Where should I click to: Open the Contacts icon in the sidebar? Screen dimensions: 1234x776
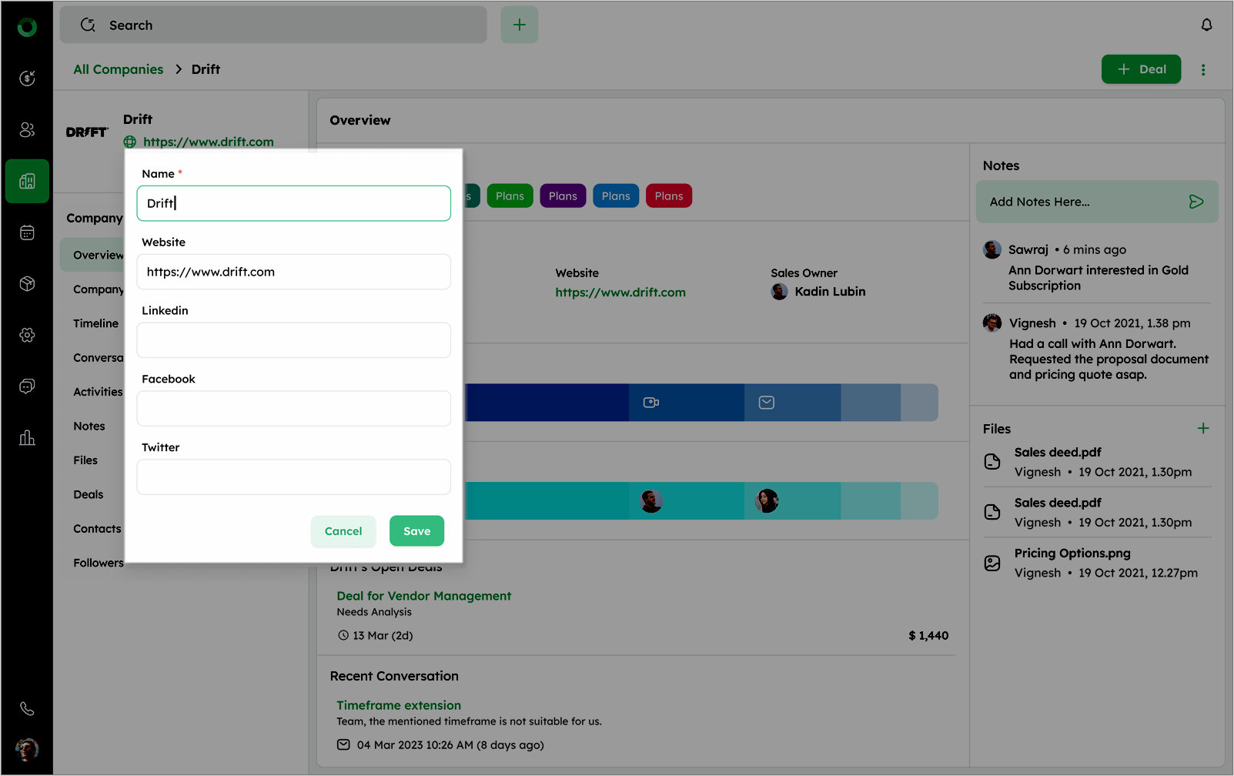(27, 129)
